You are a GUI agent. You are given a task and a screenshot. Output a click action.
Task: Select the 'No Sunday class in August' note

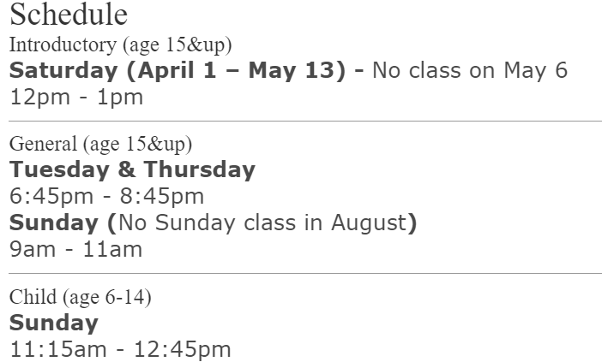coord(261,223)
